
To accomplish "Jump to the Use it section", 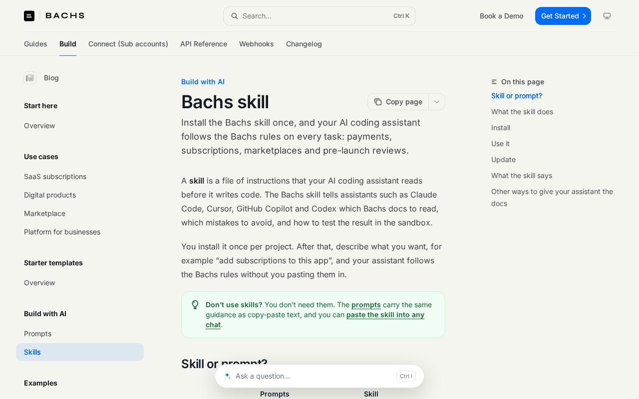I will pyautogui.click(x=500, y=144).
